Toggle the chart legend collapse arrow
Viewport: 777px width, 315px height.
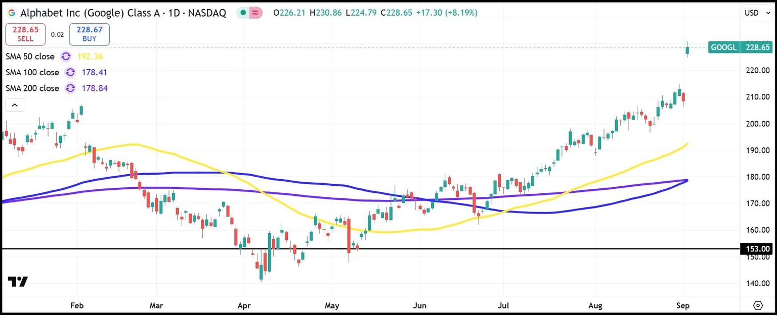pyautogui.click(x=15, y=104)
